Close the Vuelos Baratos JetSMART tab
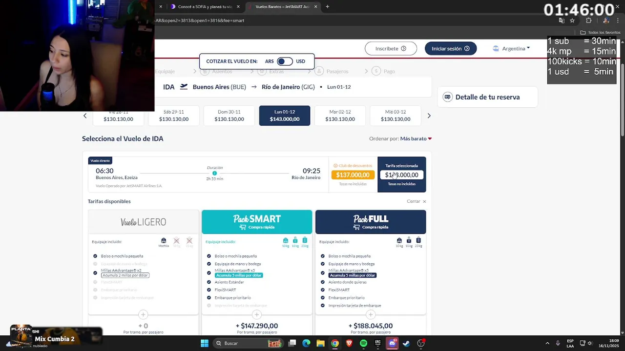 (316, 7)
